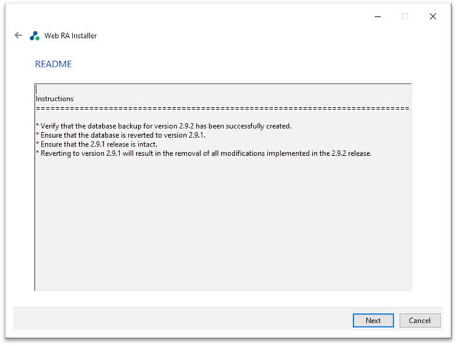Go back using the left arrow
This screenshot has height=346, width=457.
coord(18,36)
